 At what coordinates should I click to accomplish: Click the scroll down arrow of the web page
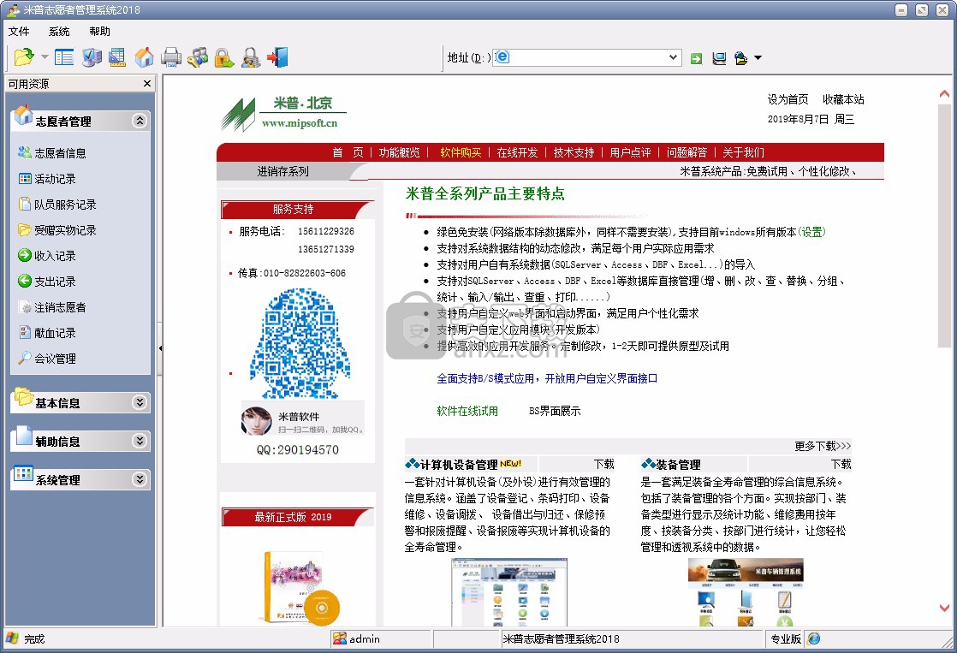point(944,608)
